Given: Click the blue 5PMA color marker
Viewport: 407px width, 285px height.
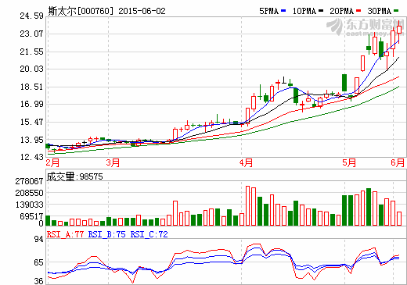Looking at the screenshot, I should coord(283,11).
